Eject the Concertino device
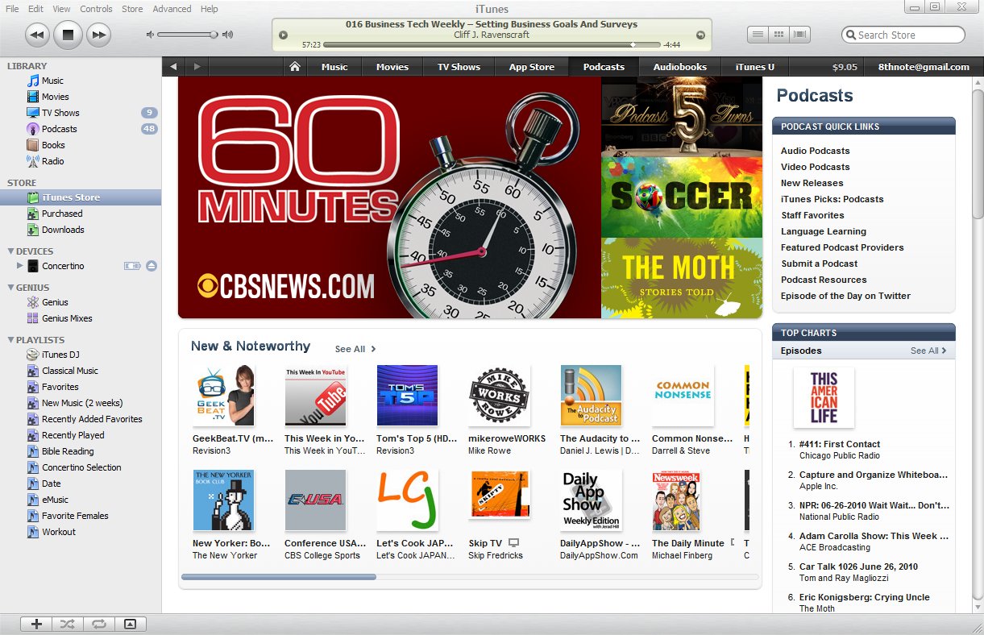The image size is (984, 635). click(x=152, y=266)
